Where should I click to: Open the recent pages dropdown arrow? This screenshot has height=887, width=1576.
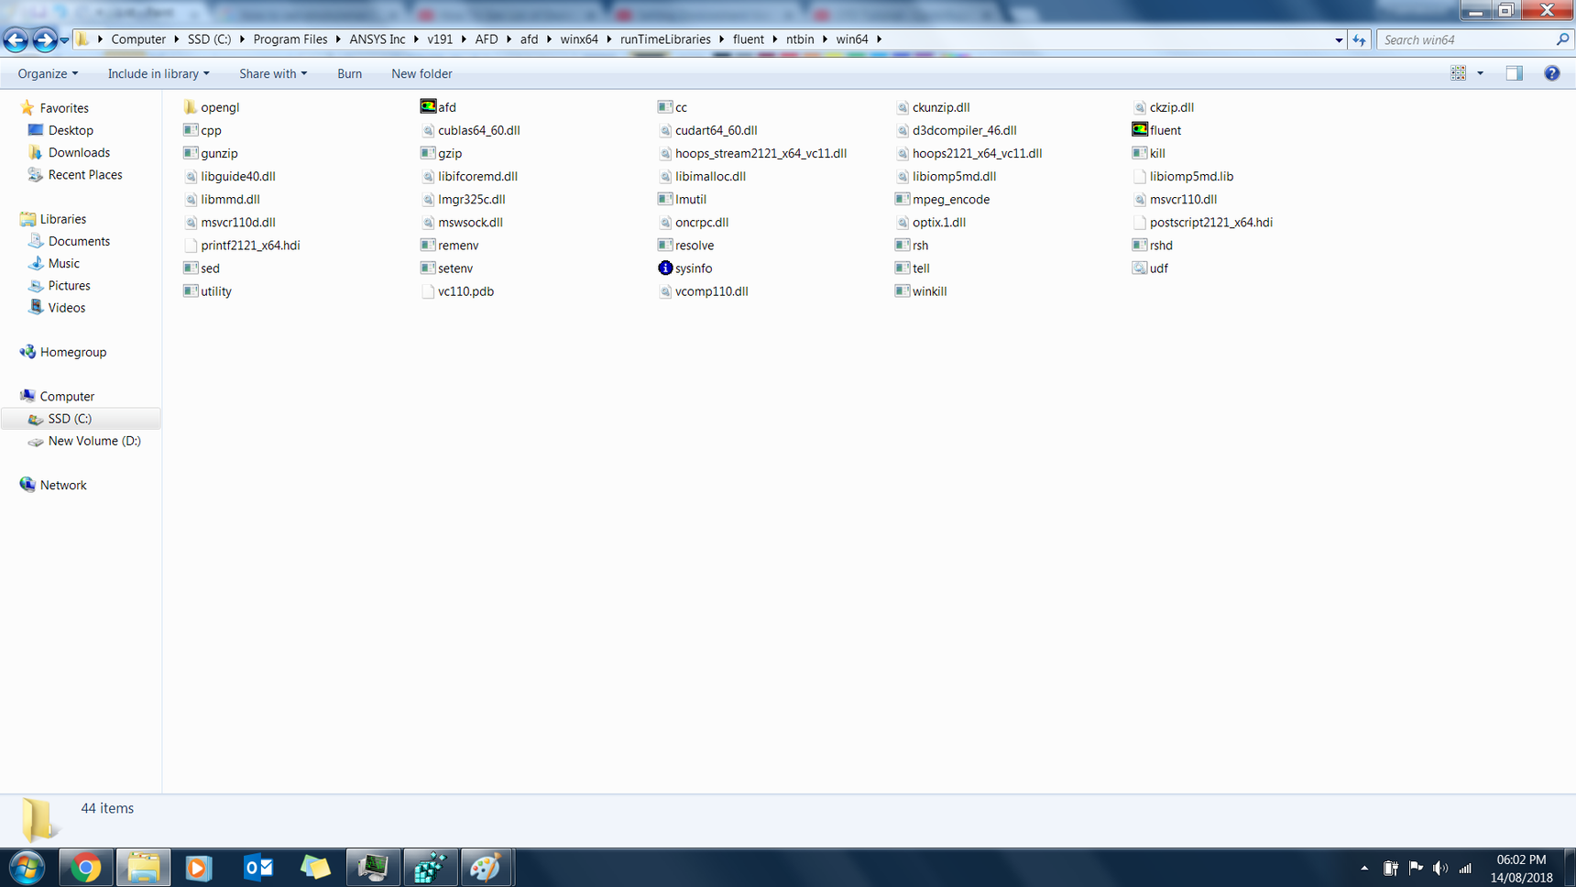pyautogui.click(x=64, y=40)
